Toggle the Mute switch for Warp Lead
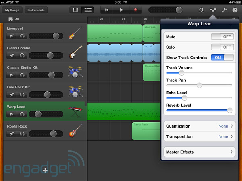Viewport: 242px width, 181px height. coord(222,37)
